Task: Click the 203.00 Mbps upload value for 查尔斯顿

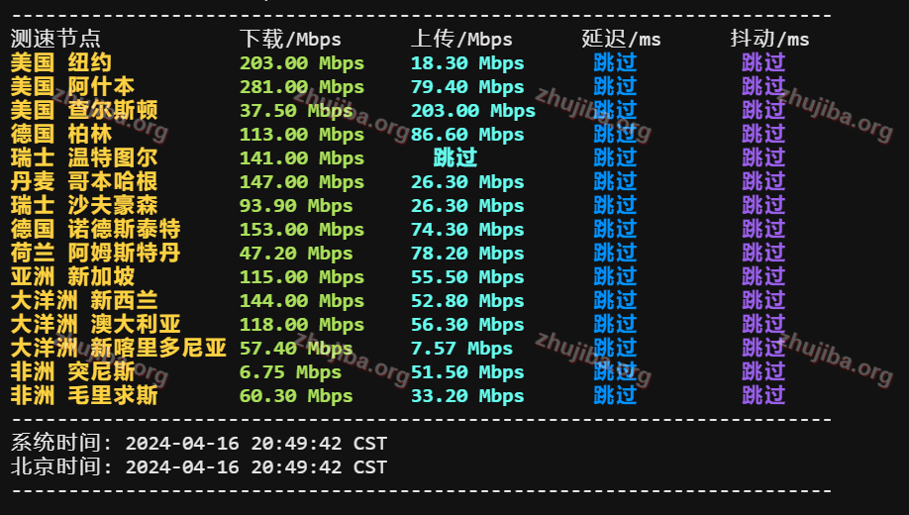Action: 473,110
